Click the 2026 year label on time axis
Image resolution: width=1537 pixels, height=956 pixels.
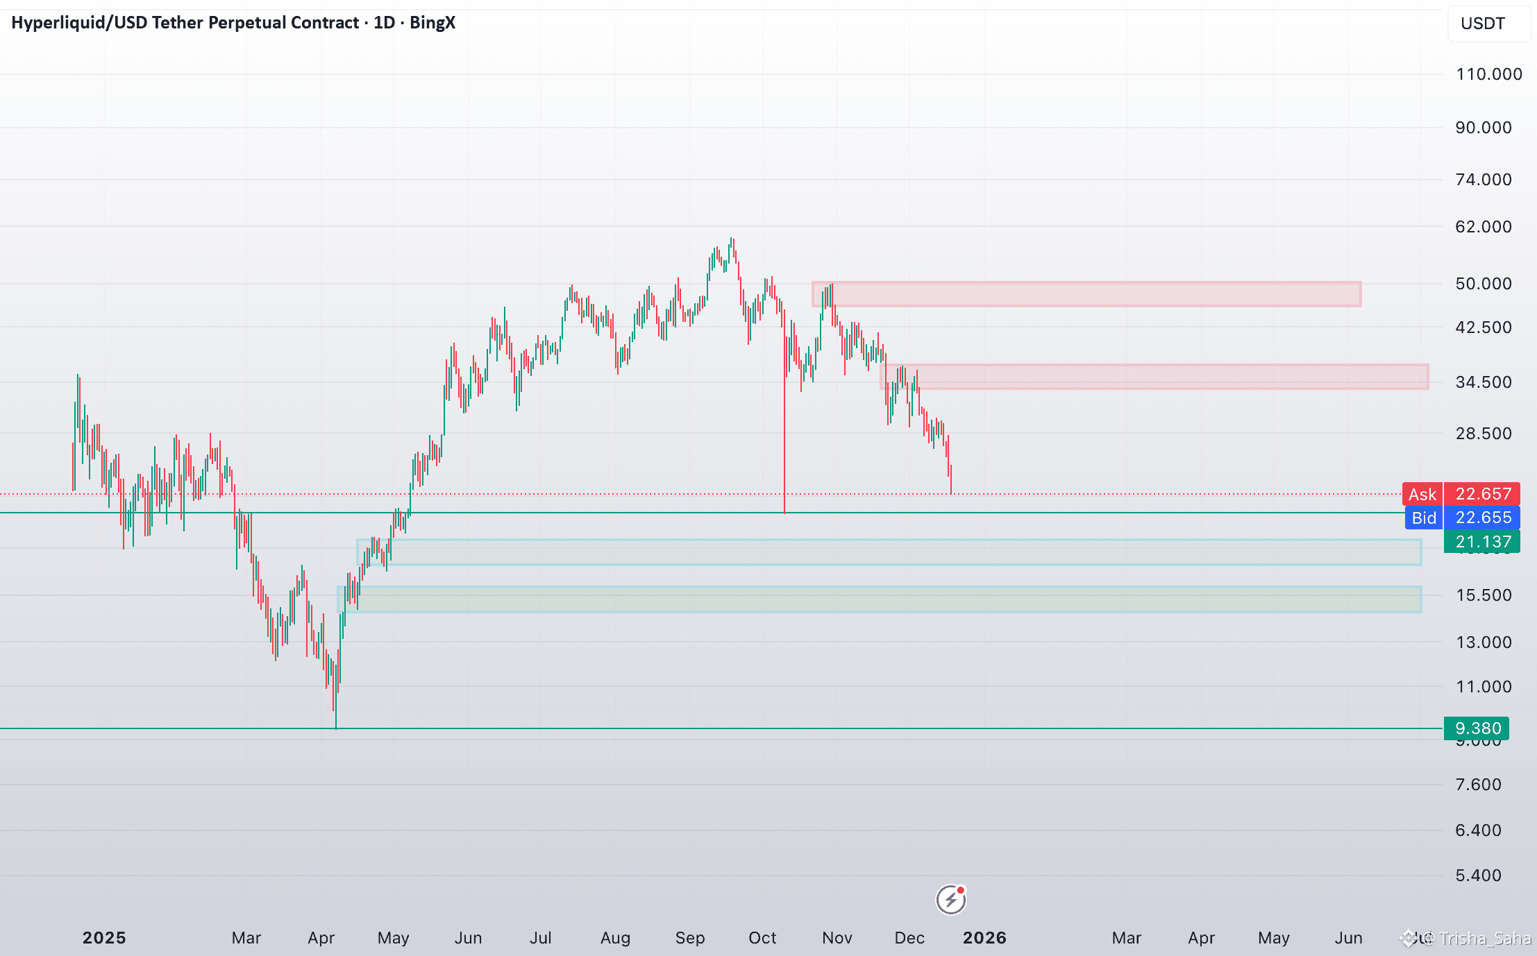pyautogui.click(x=984, y=938)
